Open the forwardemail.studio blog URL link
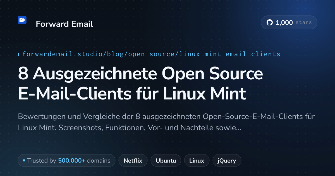The image size is (335, 176). 151,54
